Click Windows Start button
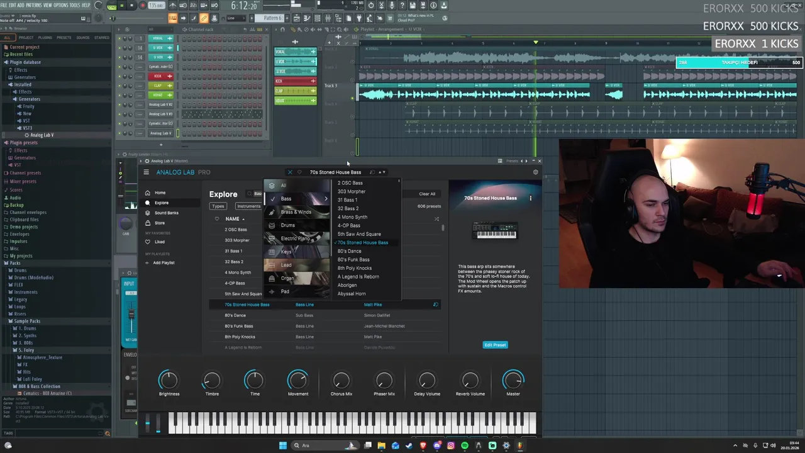 (283, 445)
